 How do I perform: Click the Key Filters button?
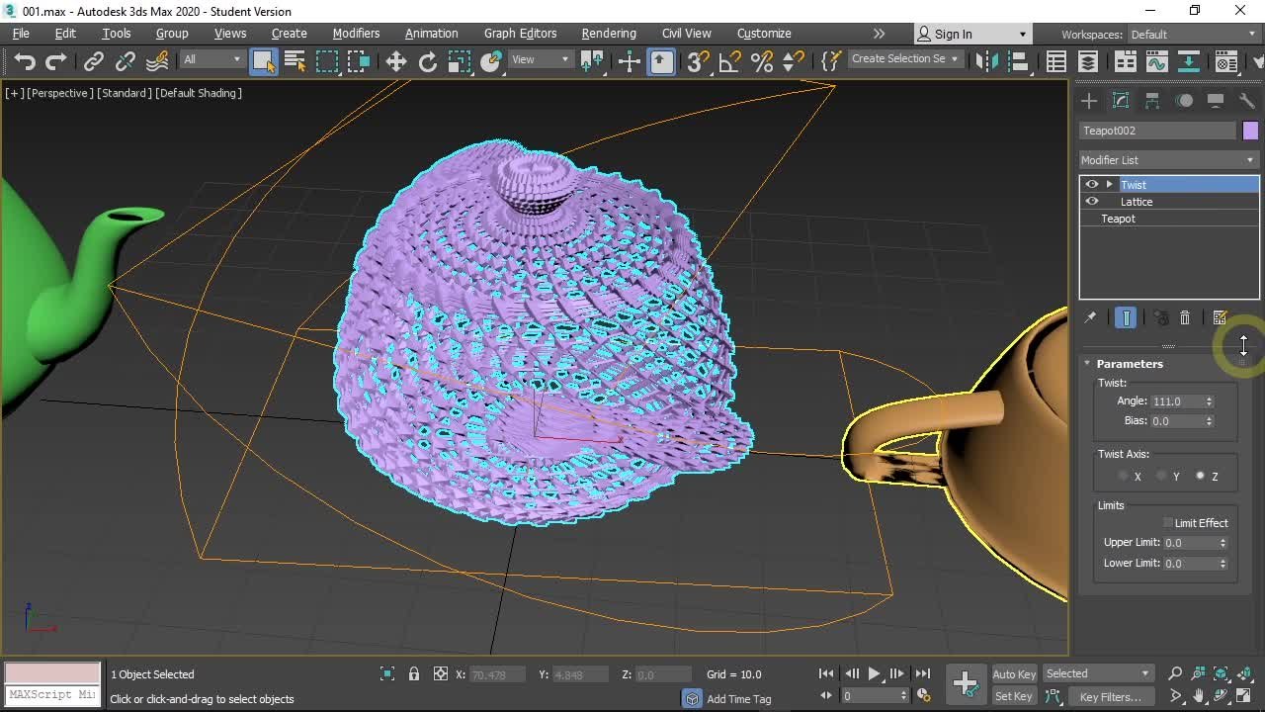[x=1110, y=697]
